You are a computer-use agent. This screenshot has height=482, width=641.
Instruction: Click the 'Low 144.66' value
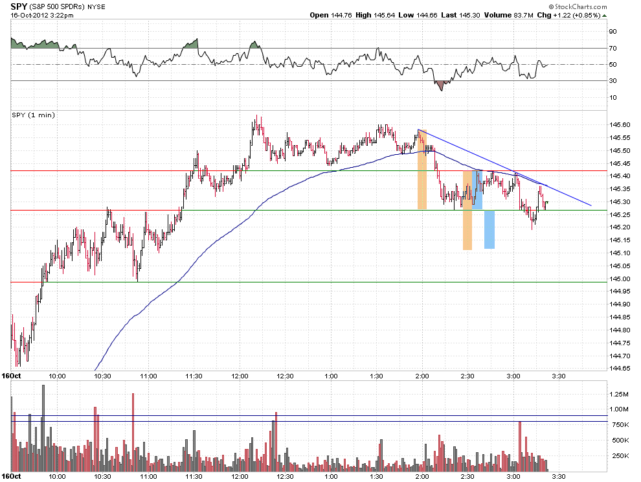coord(418,15)
